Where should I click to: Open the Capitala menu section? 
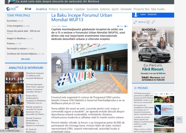[79, 9]
